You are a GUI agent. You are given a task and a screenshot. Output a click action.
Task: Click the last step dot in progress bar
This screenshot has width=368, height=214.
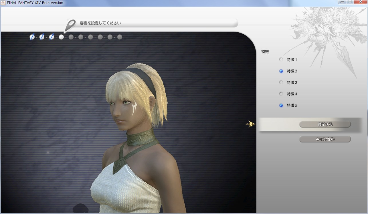[x=120, y=37]
